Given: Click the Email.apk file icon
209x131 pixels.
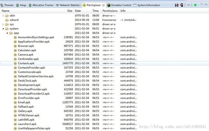Looking at the screenshot, I should [15, 102].
